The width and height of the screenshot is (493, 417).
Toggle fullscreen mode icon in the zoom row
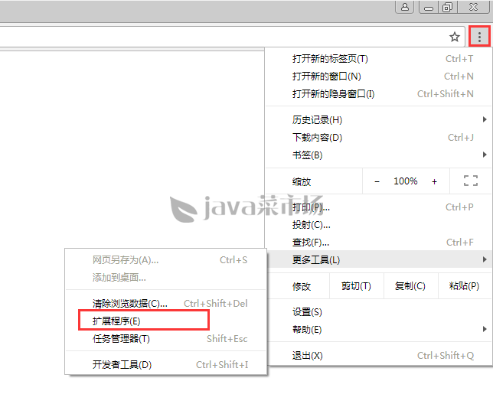pyautogui.click(x=471, y=181)
